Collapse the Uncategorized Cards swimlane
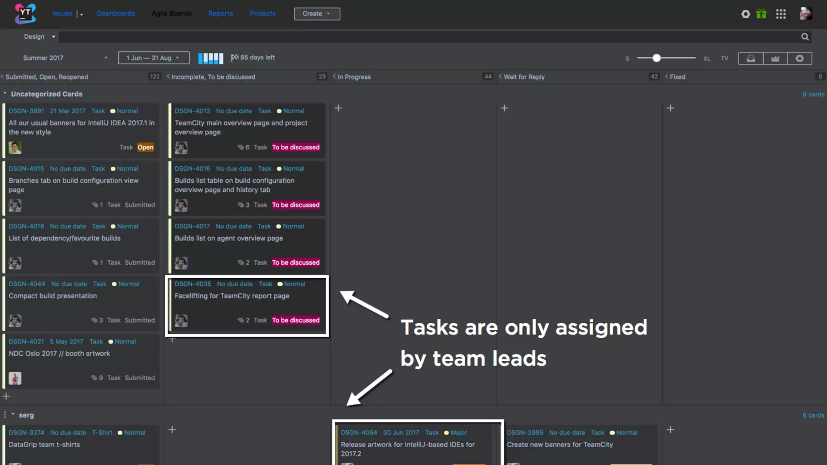Screen dimensions: 827x465 pyautogui.click(x=5, y=94)
